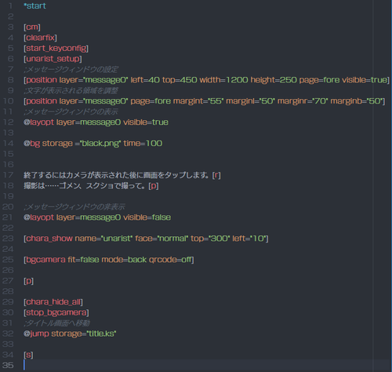This screenshot has width=392, height=372.
Task: Click face="normal" attribute in chara_show
Action: (x=162, y=239)
